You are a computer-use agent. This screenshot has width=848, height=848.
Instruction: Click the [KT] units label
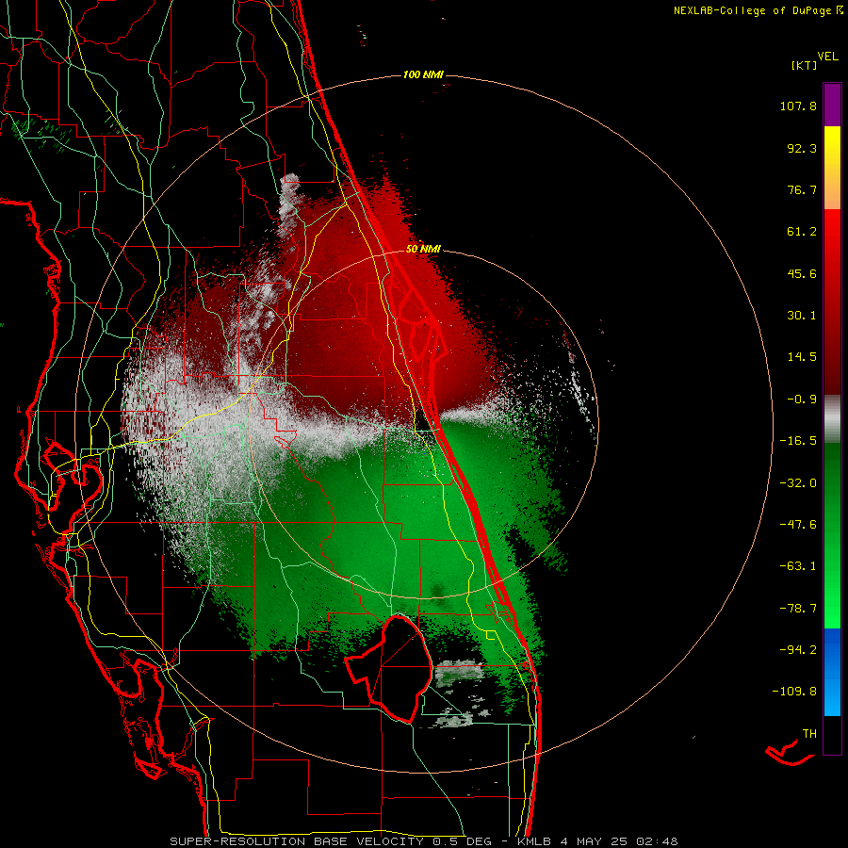[805, 65]
